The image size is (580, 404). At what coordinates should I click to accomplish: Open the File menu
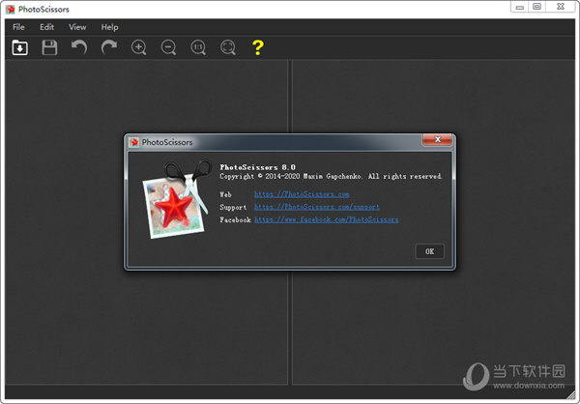(19, 27)
